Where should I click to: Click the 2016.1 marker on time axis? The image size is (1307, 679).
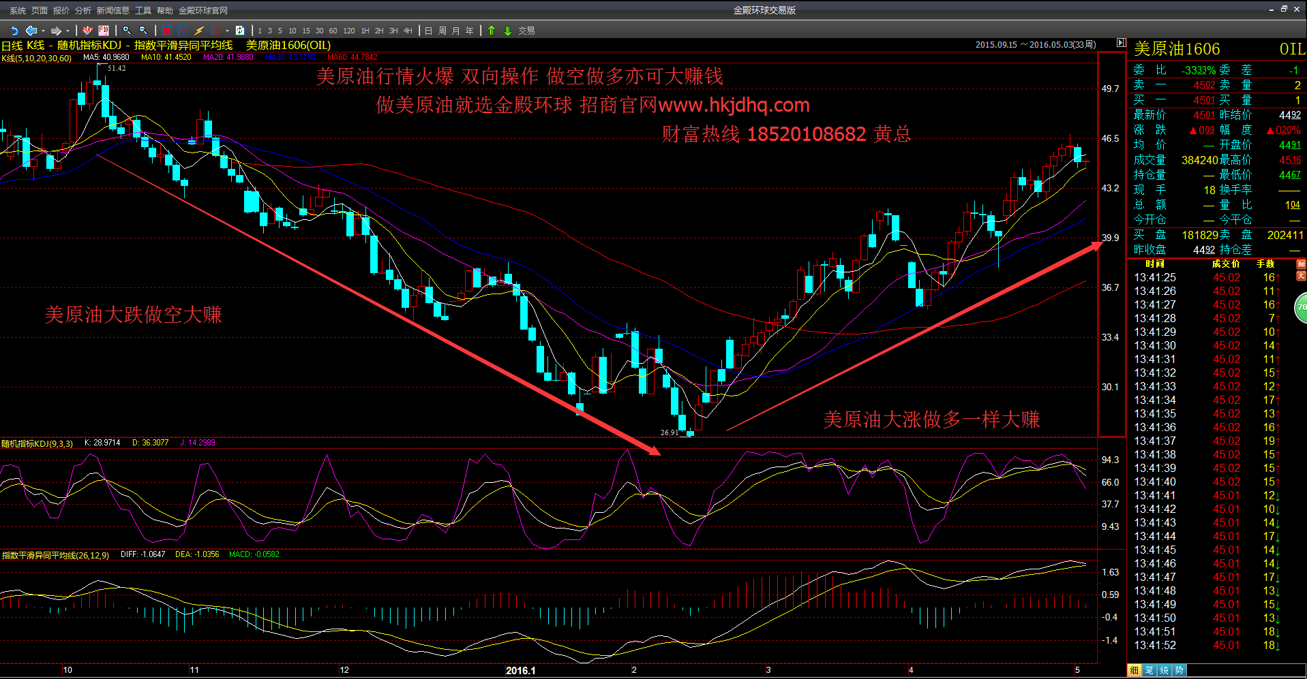pos(521,670)
